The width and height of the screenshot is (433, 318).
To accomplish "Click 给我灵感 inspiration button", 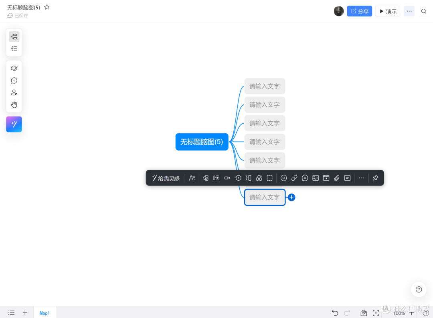I will click(166, 178).
